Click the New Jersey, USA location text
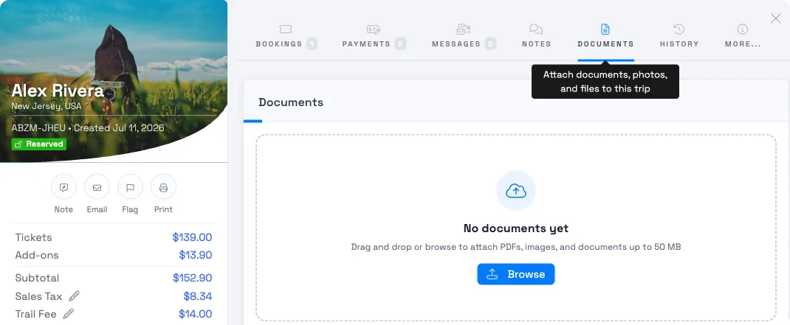Screen dimensions: 790x325 point(47,106)
